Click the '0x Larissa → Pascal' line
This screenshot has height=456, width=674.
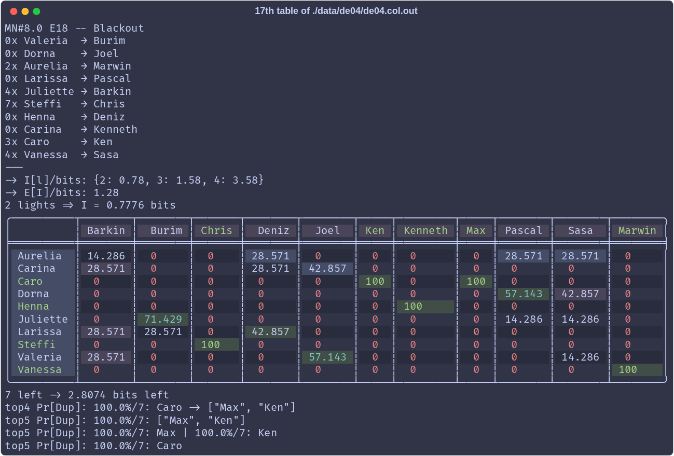coord(68,78)
